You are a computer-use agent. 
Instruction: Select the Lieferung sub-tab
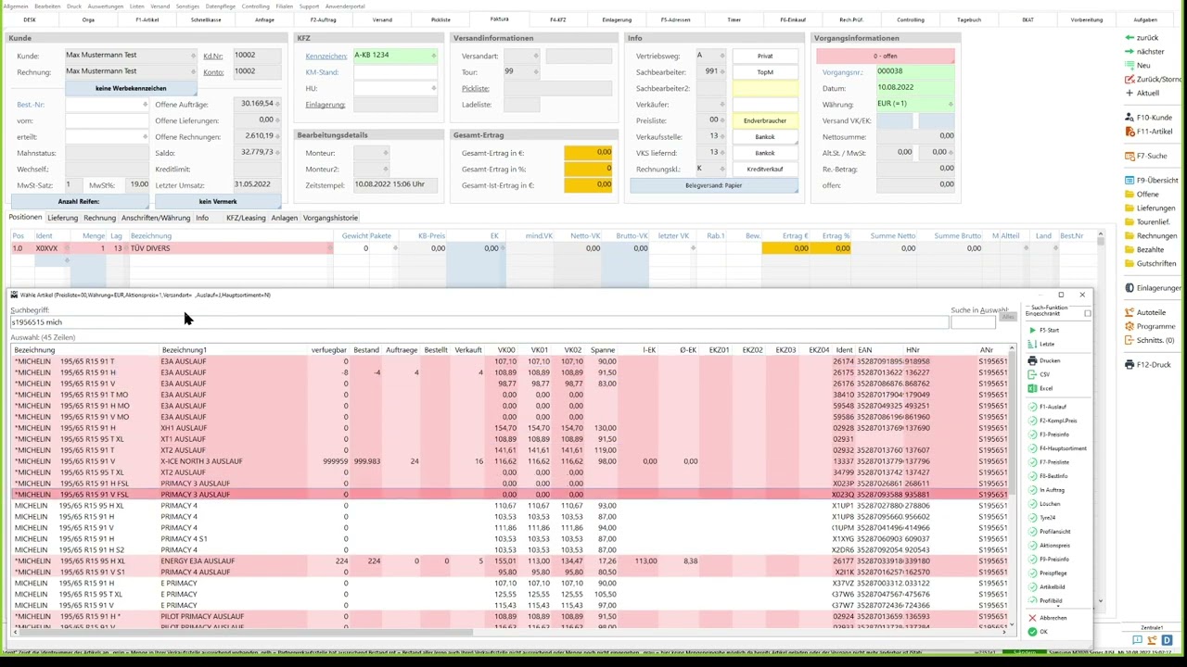(x=63, y=218)
